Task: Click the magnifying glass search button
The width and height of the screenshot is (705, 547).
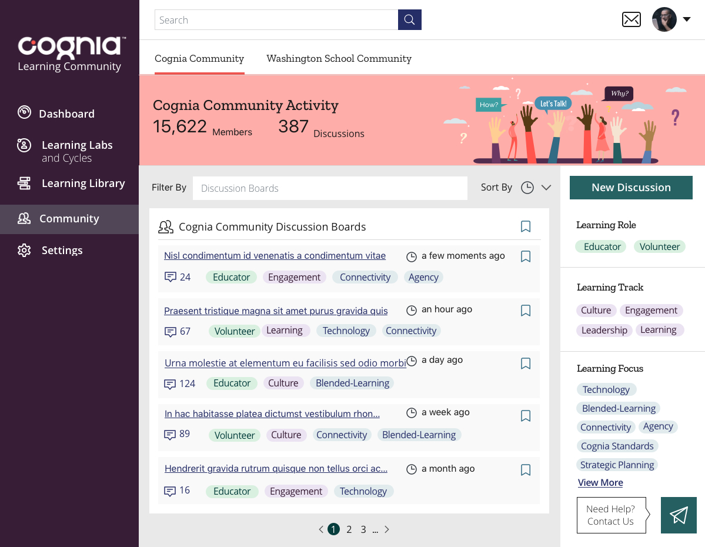Action: tap(410, 20)
